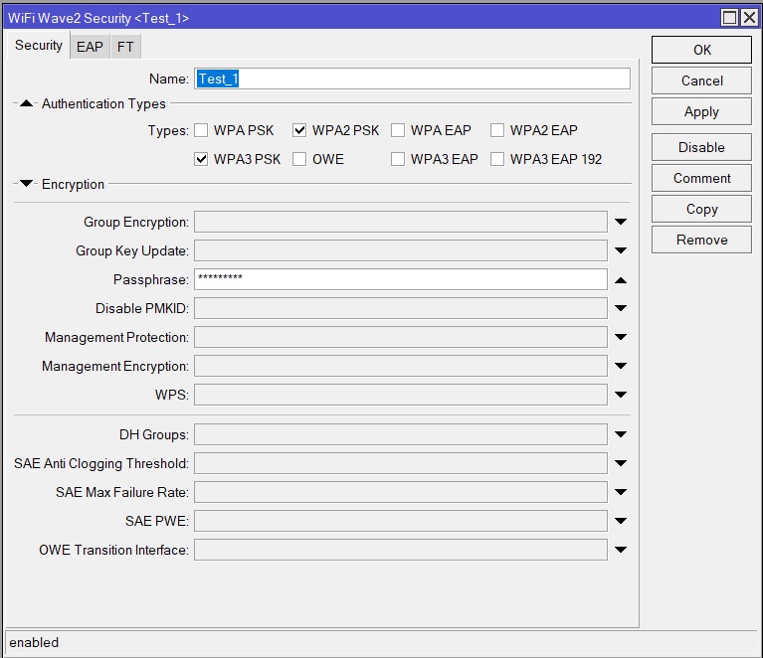Image resolution: width=763 pixels, height=658 pixels.
Task: Uncheck the WPA2 PSK option
Action: (x=299, y=130)
